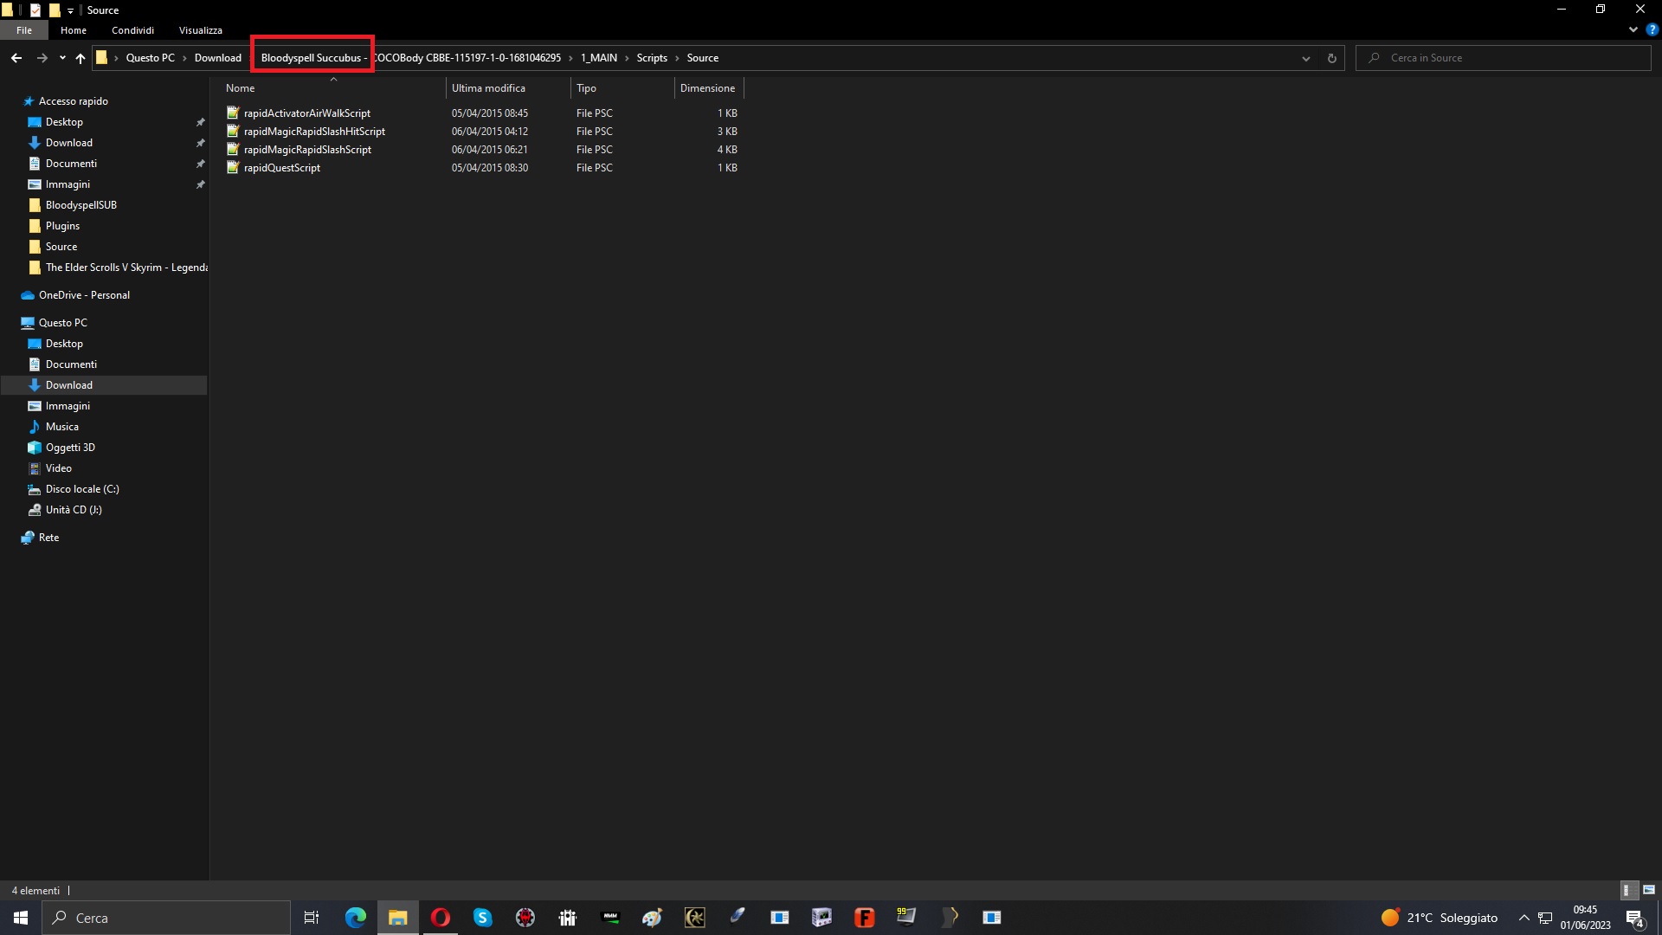Open the recent locations dropdown arrow
Screen dimensions: 1662x935
[x=62, y=58]
